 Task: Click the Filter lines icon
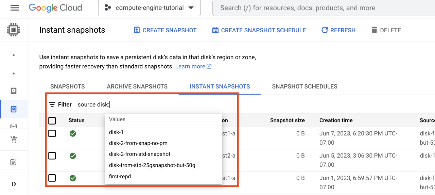tap(52, 104)
